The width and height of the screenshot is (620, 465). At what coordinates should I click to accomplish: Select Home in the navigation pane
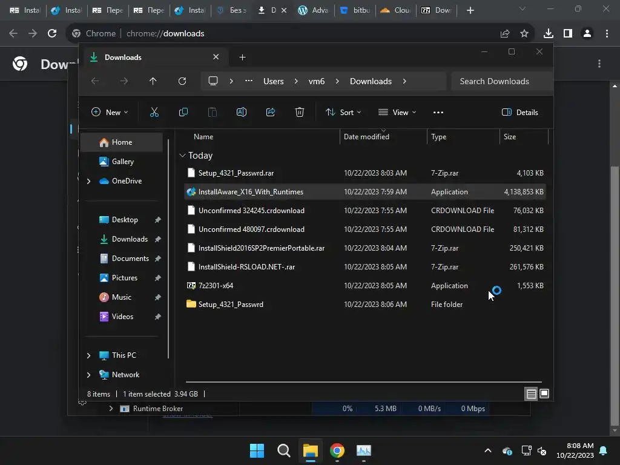[122, 142]
